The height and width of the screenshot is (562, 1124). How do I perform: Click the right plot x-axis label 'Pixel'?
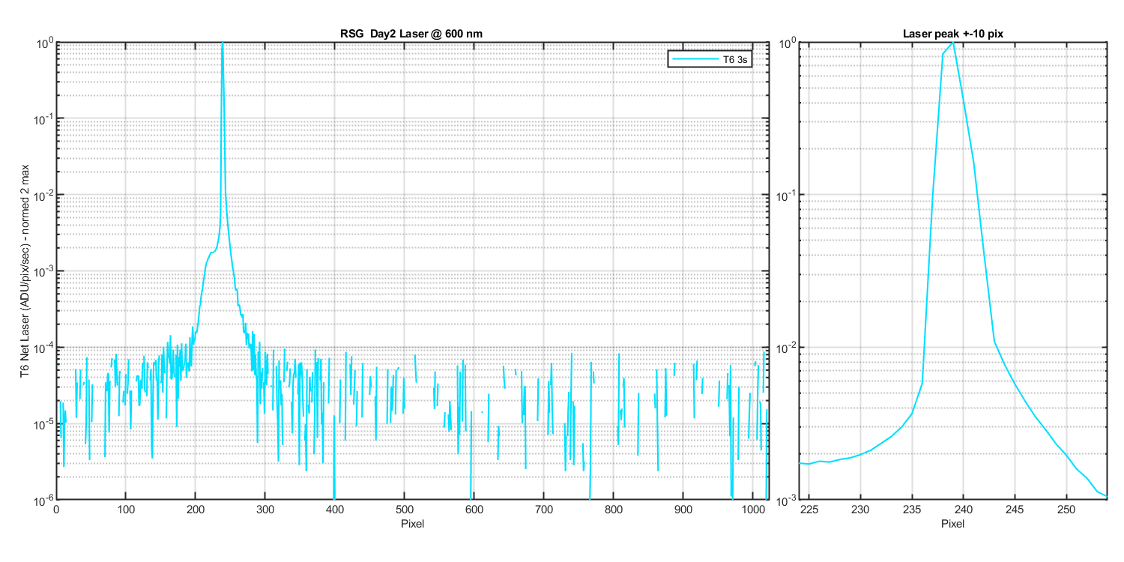(953, 523)
